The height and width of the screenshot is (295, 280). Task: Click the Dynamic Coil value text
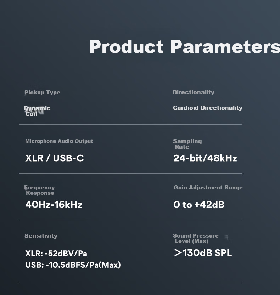tap(37, 111)
